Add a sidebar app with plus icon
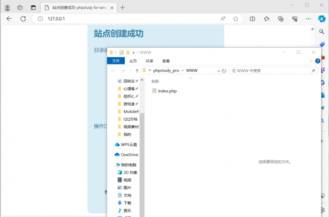Viewport: 329px width, 217px height. 322,141
